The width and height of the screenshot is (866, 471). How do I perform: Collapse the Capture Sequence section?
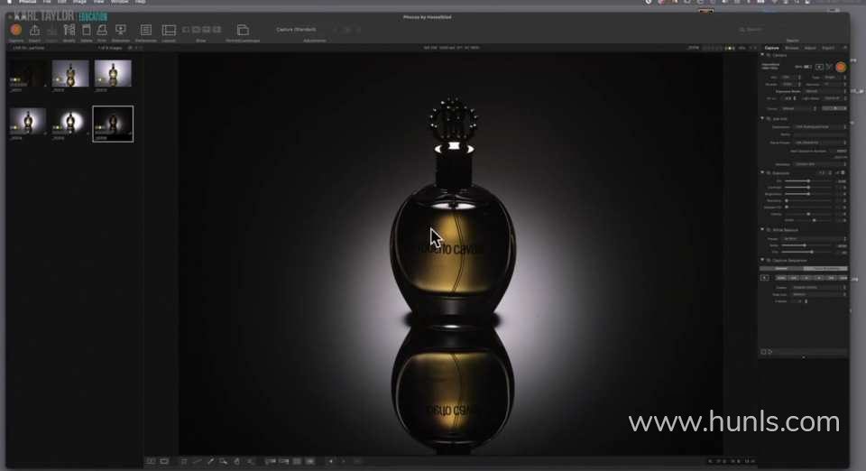763,260
